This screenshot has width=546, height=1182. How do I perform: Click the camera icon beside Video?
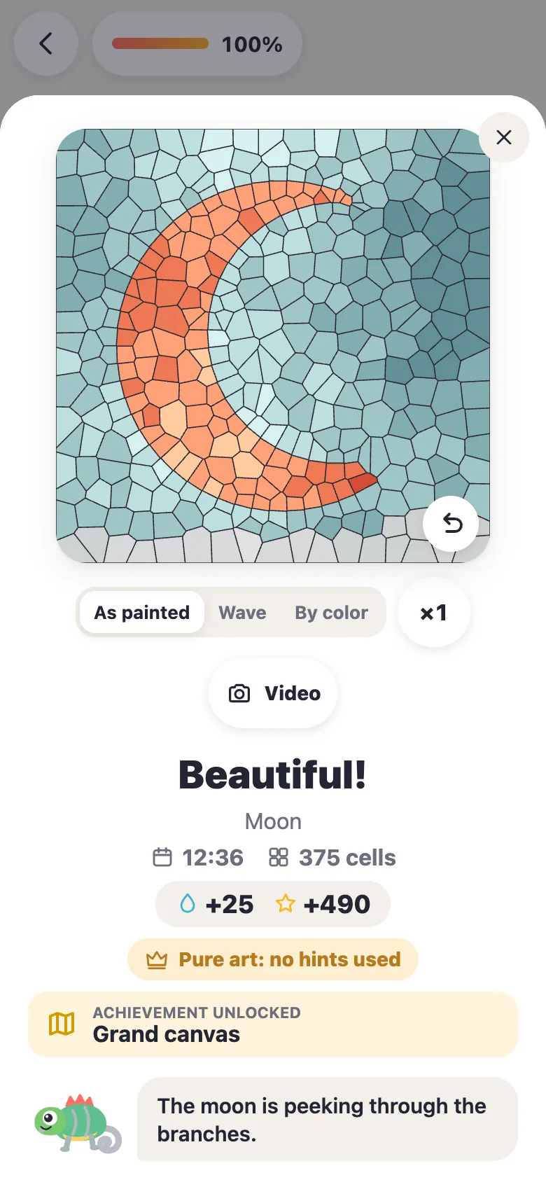[239, 693]
